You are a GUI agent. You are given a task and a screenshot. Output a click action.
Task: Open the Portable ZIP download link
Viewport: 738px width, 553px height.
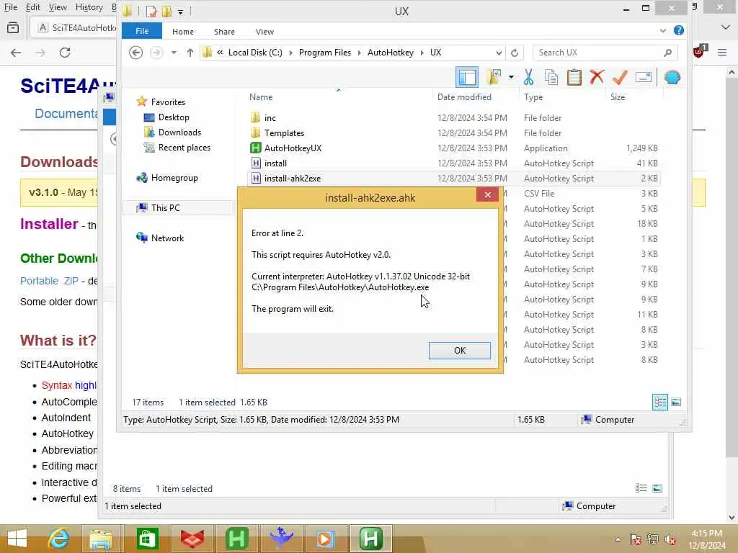coord(49,281)
